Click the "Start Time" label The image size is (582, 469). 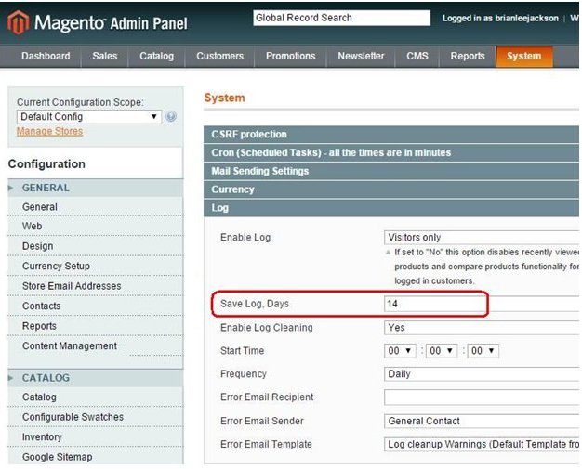pos(242,351)
